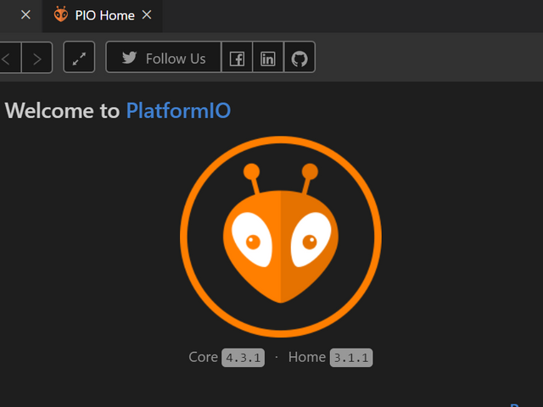Open the PlatformIO GitHub repository icon

coord(299,59)
